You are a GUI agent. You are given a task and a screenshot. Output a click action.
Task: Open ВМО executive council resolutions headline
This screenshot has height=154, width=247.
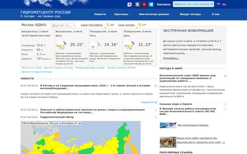pos(187,78)
